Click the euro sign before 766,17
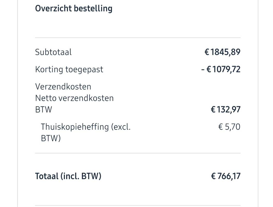 coord(213,176)
